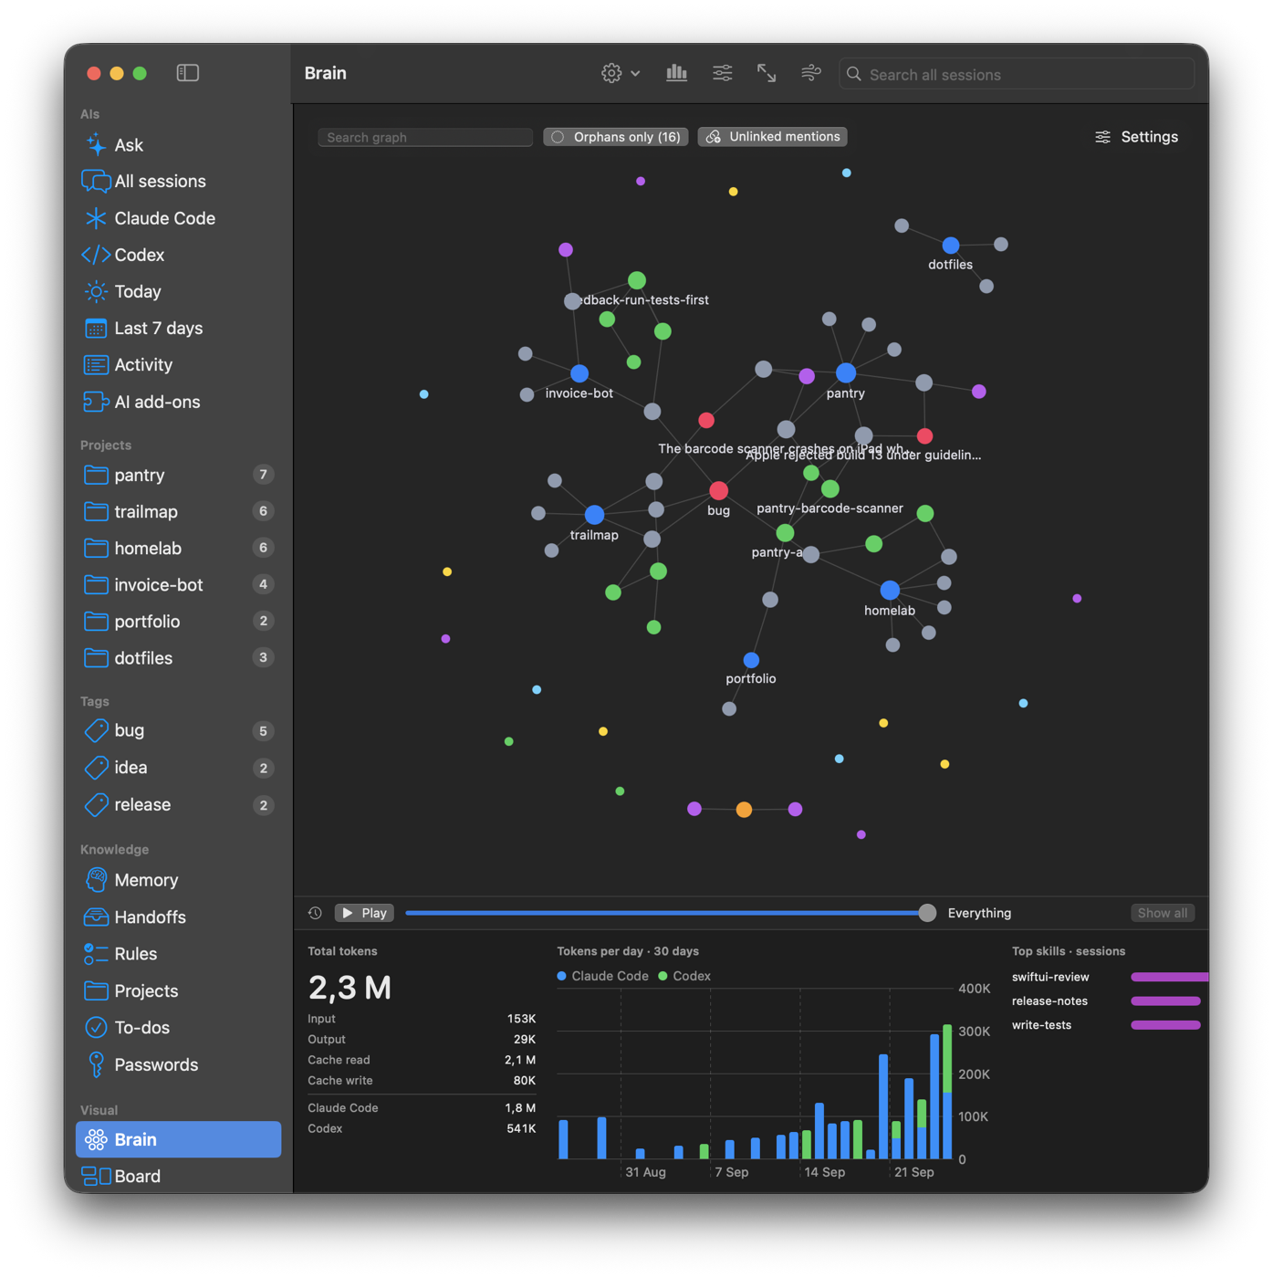This screenshot has height=1278, width=1273.
Task: Click the Play timeline button
Action: point(364,913)
